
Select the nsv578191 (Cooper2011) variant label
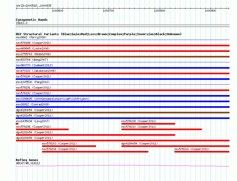[x=34, y=88]
